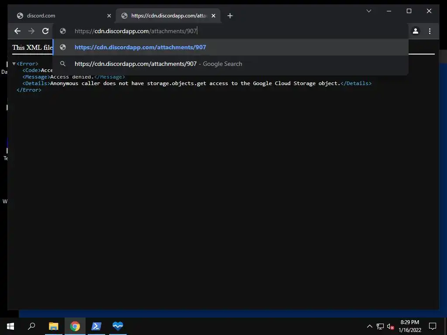This screenshot has width=447, height=335.
Task: Open the blue heart monitor app in taskbar
Action: pyautogui.click(x=118, y=326)
